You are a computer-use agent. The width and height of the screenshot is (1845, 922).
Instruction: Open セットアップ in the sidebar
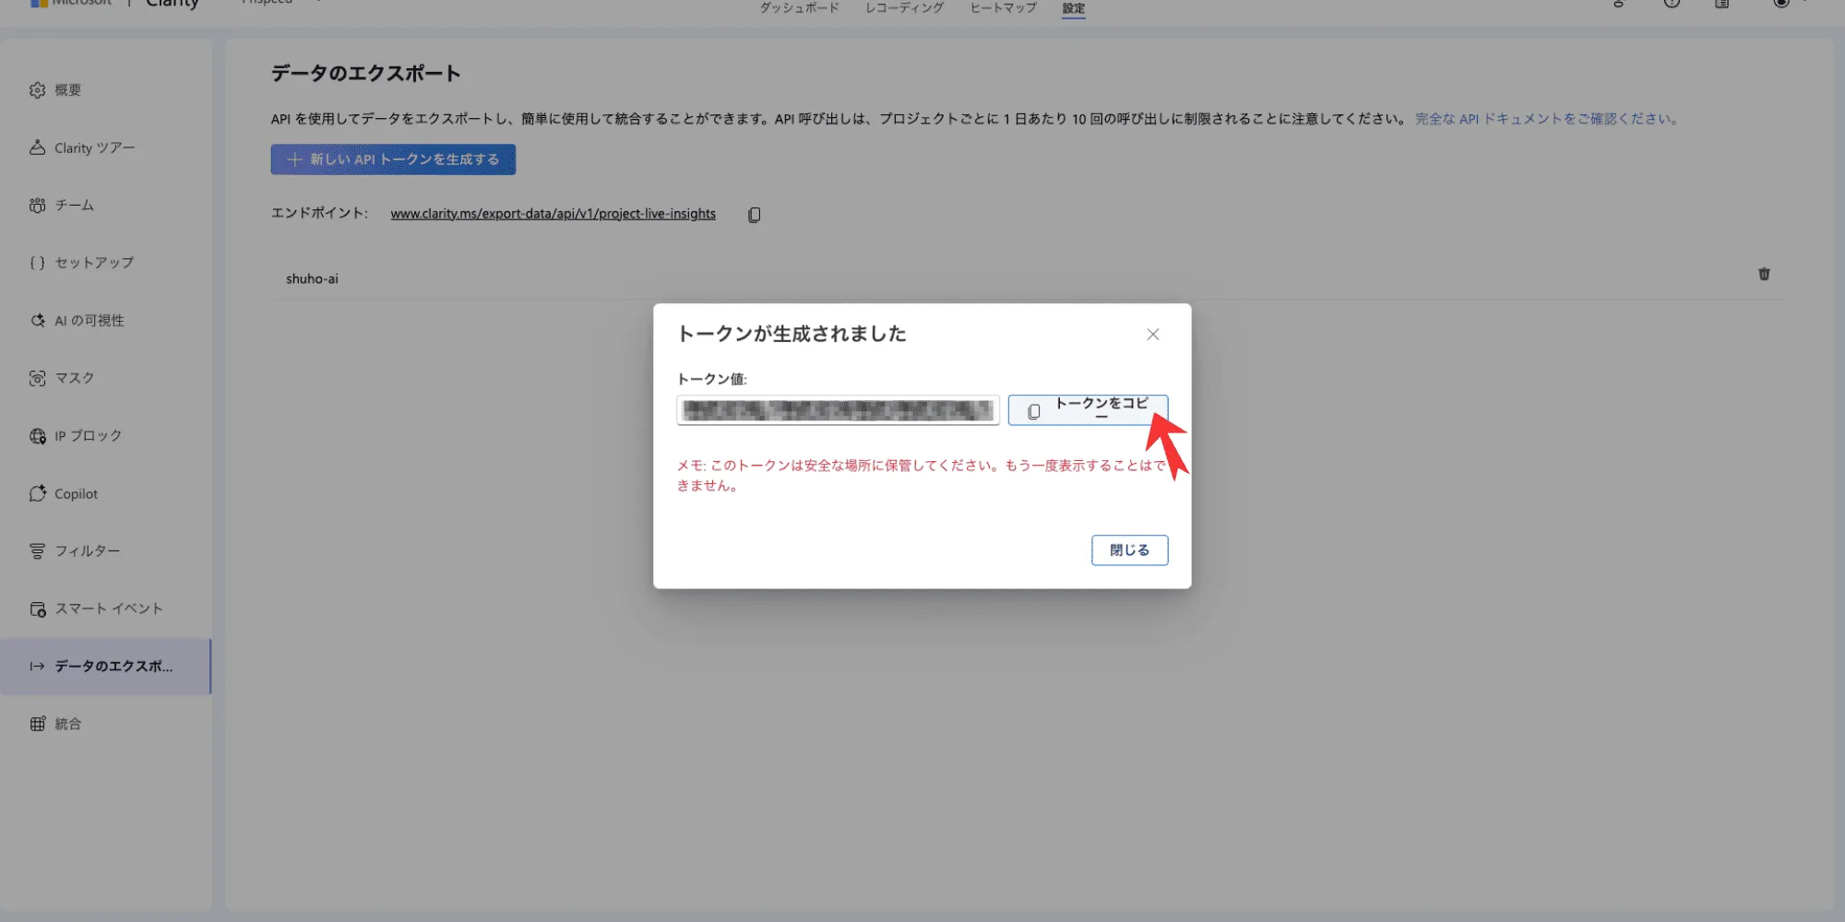pyautogui.click(x=106, y=263)
